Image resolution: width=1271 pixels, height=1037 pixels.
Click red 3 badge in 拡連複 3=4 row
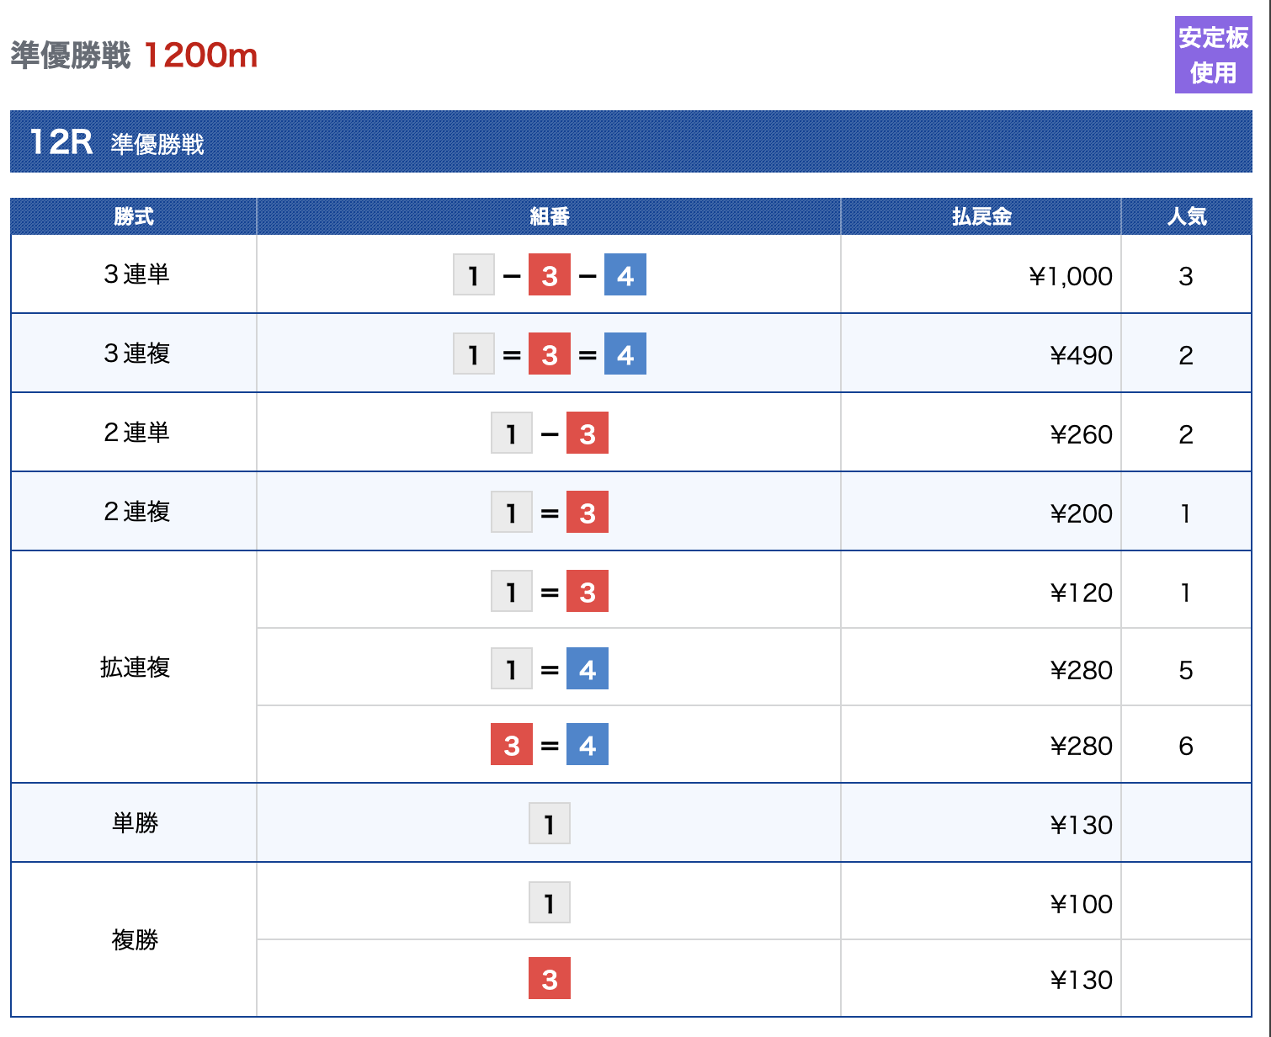(512, 745)
